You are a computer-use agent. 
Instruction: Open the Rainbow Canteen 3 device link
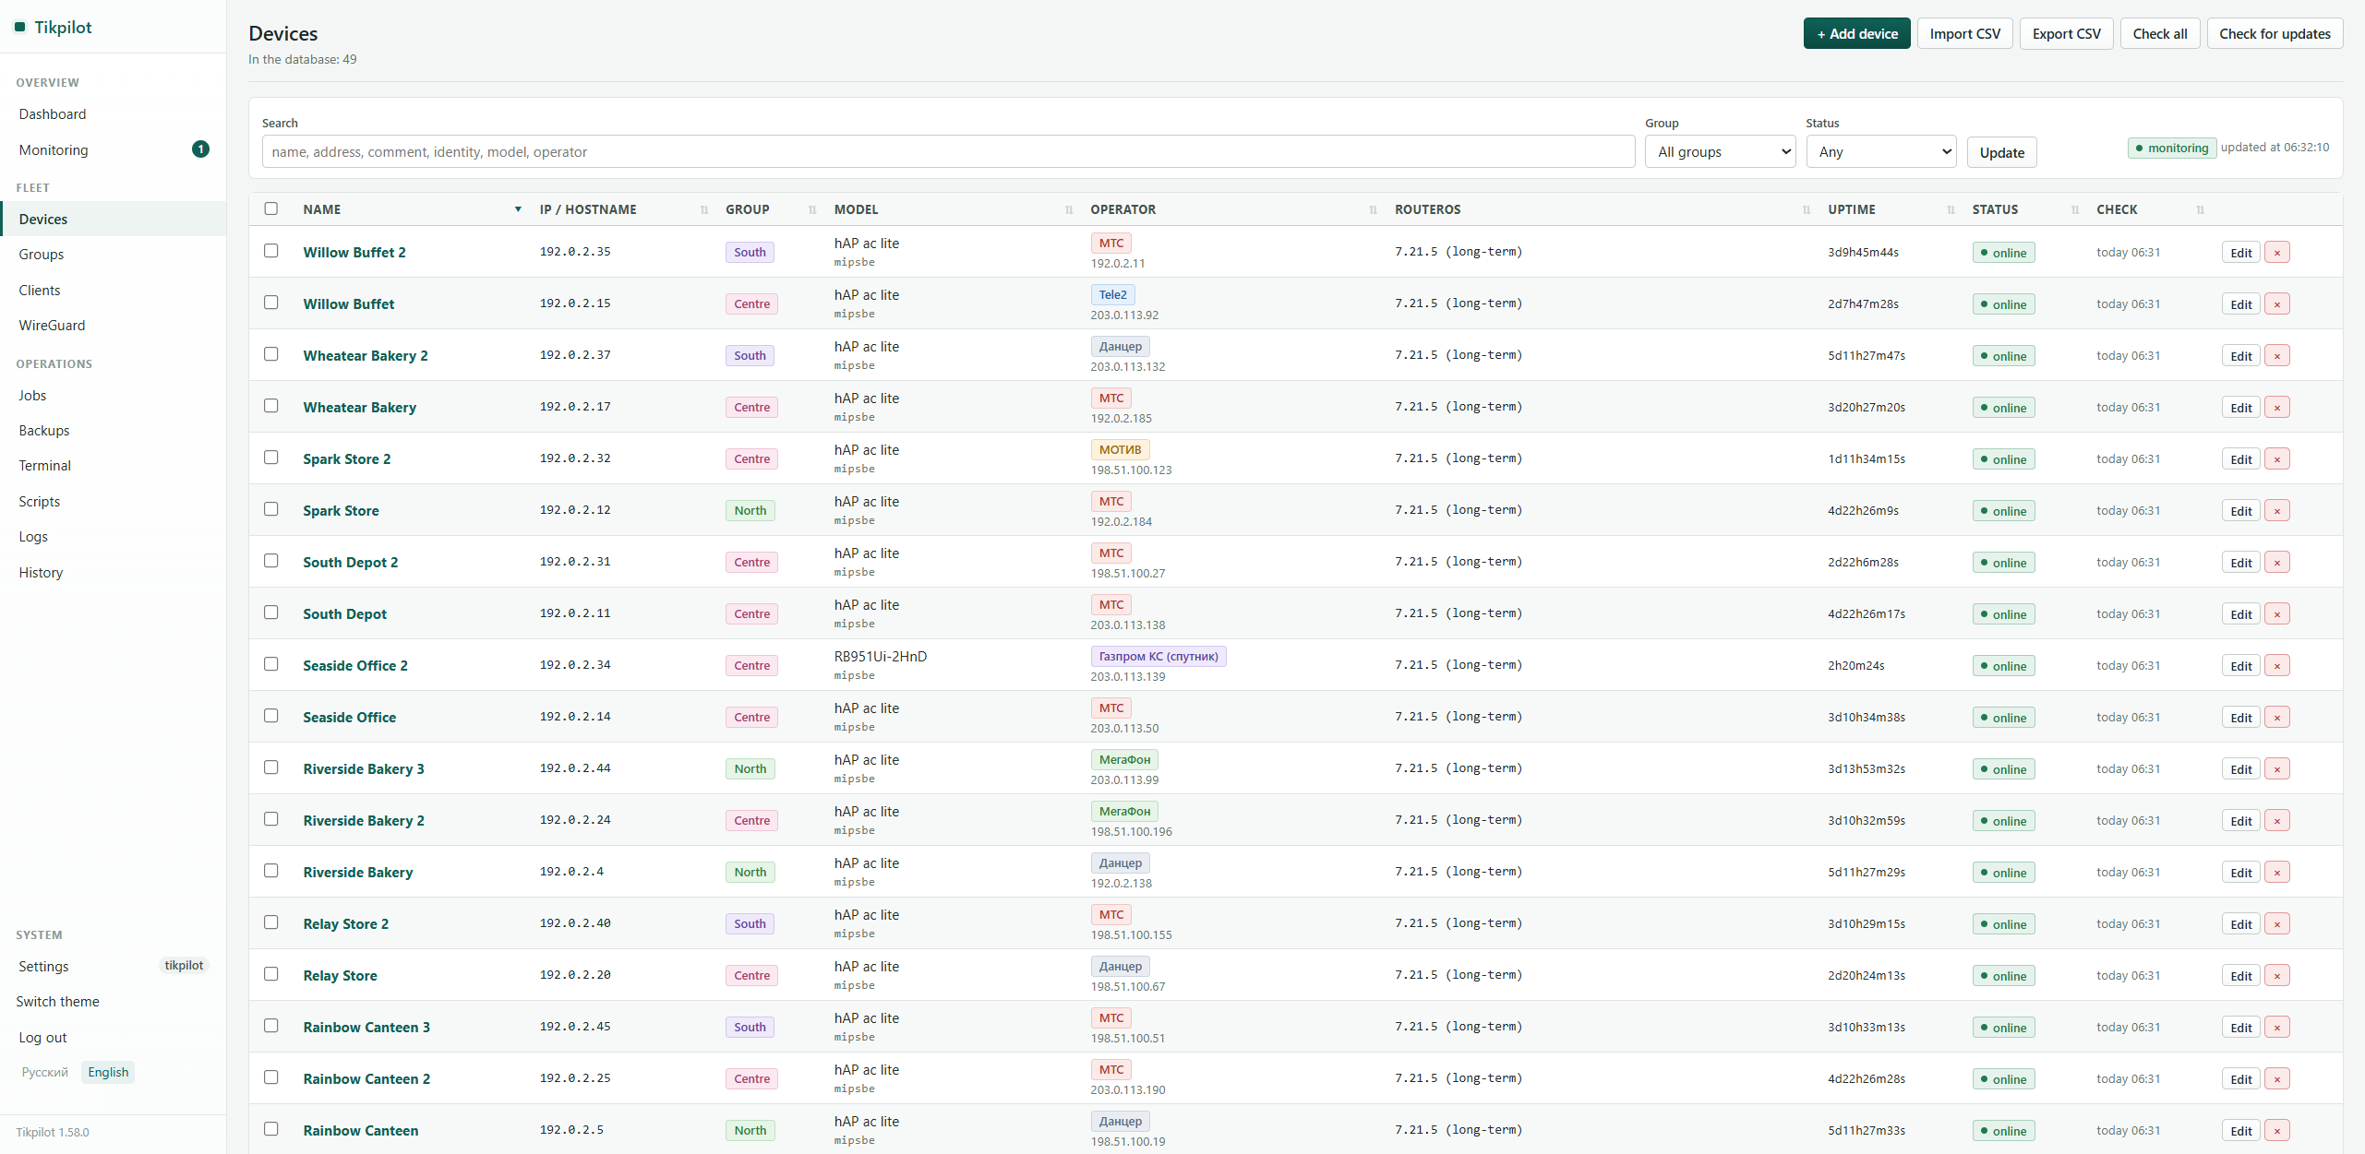[366, 1028]
